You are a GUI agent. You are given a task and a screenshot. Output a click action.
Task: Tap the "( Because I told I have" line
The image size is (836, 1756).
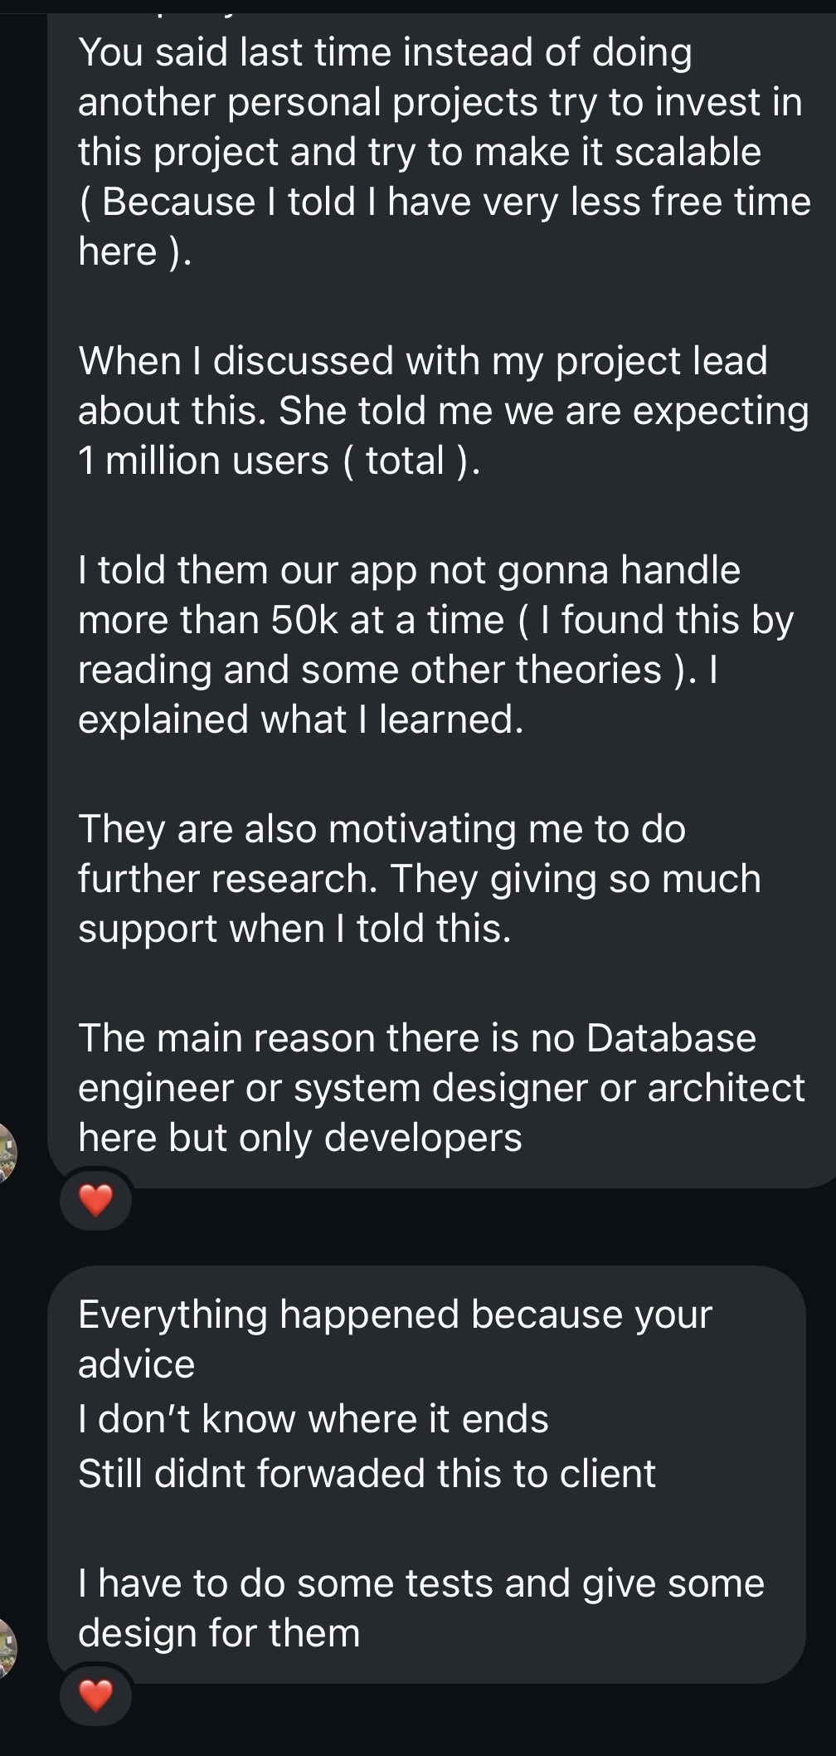coord(444,202)
